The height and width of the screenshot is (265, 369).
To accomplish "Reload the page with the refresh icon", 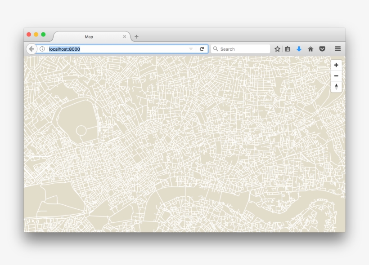I will point(202,49).
